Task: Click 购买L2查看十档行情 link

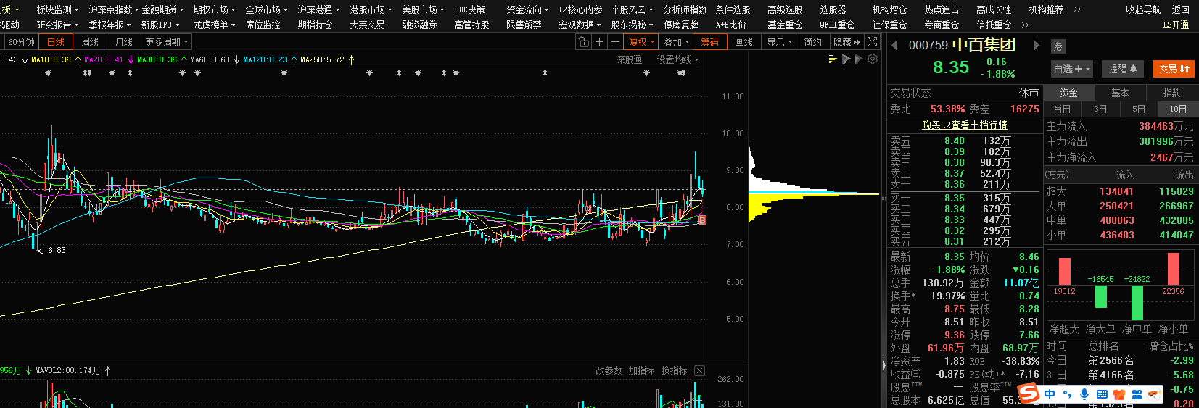Action: (964, 125)
